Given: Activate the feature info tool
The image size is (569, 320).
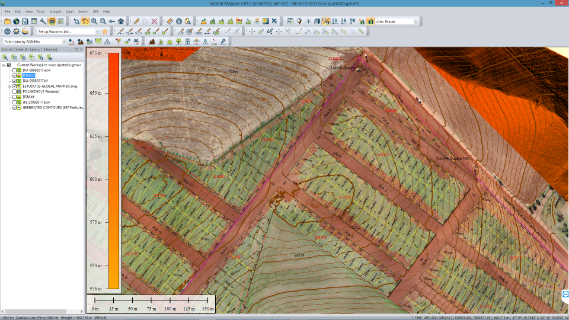Looking at the screenshot, I should coord(179,21).
